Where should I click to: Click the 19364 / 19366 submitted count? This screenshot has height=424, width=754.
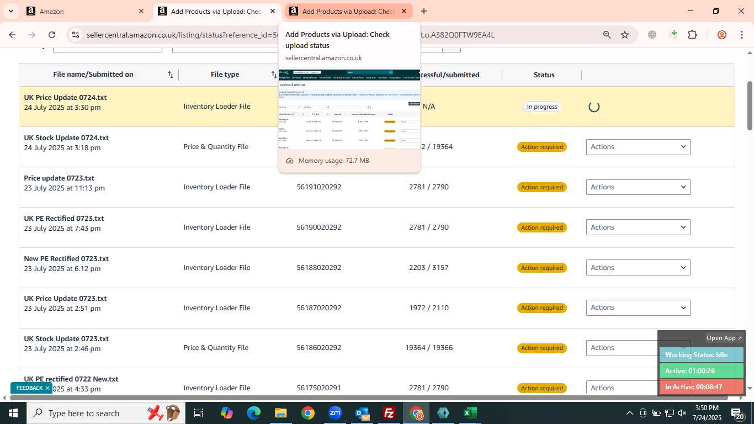[x=428, y=348]
